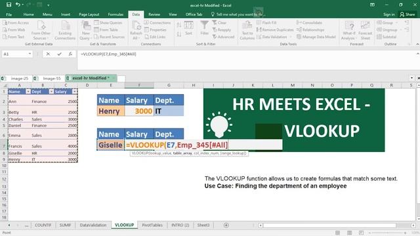Click From Text data import
Viewport: 420px width, 236px height.
point(14,37)
